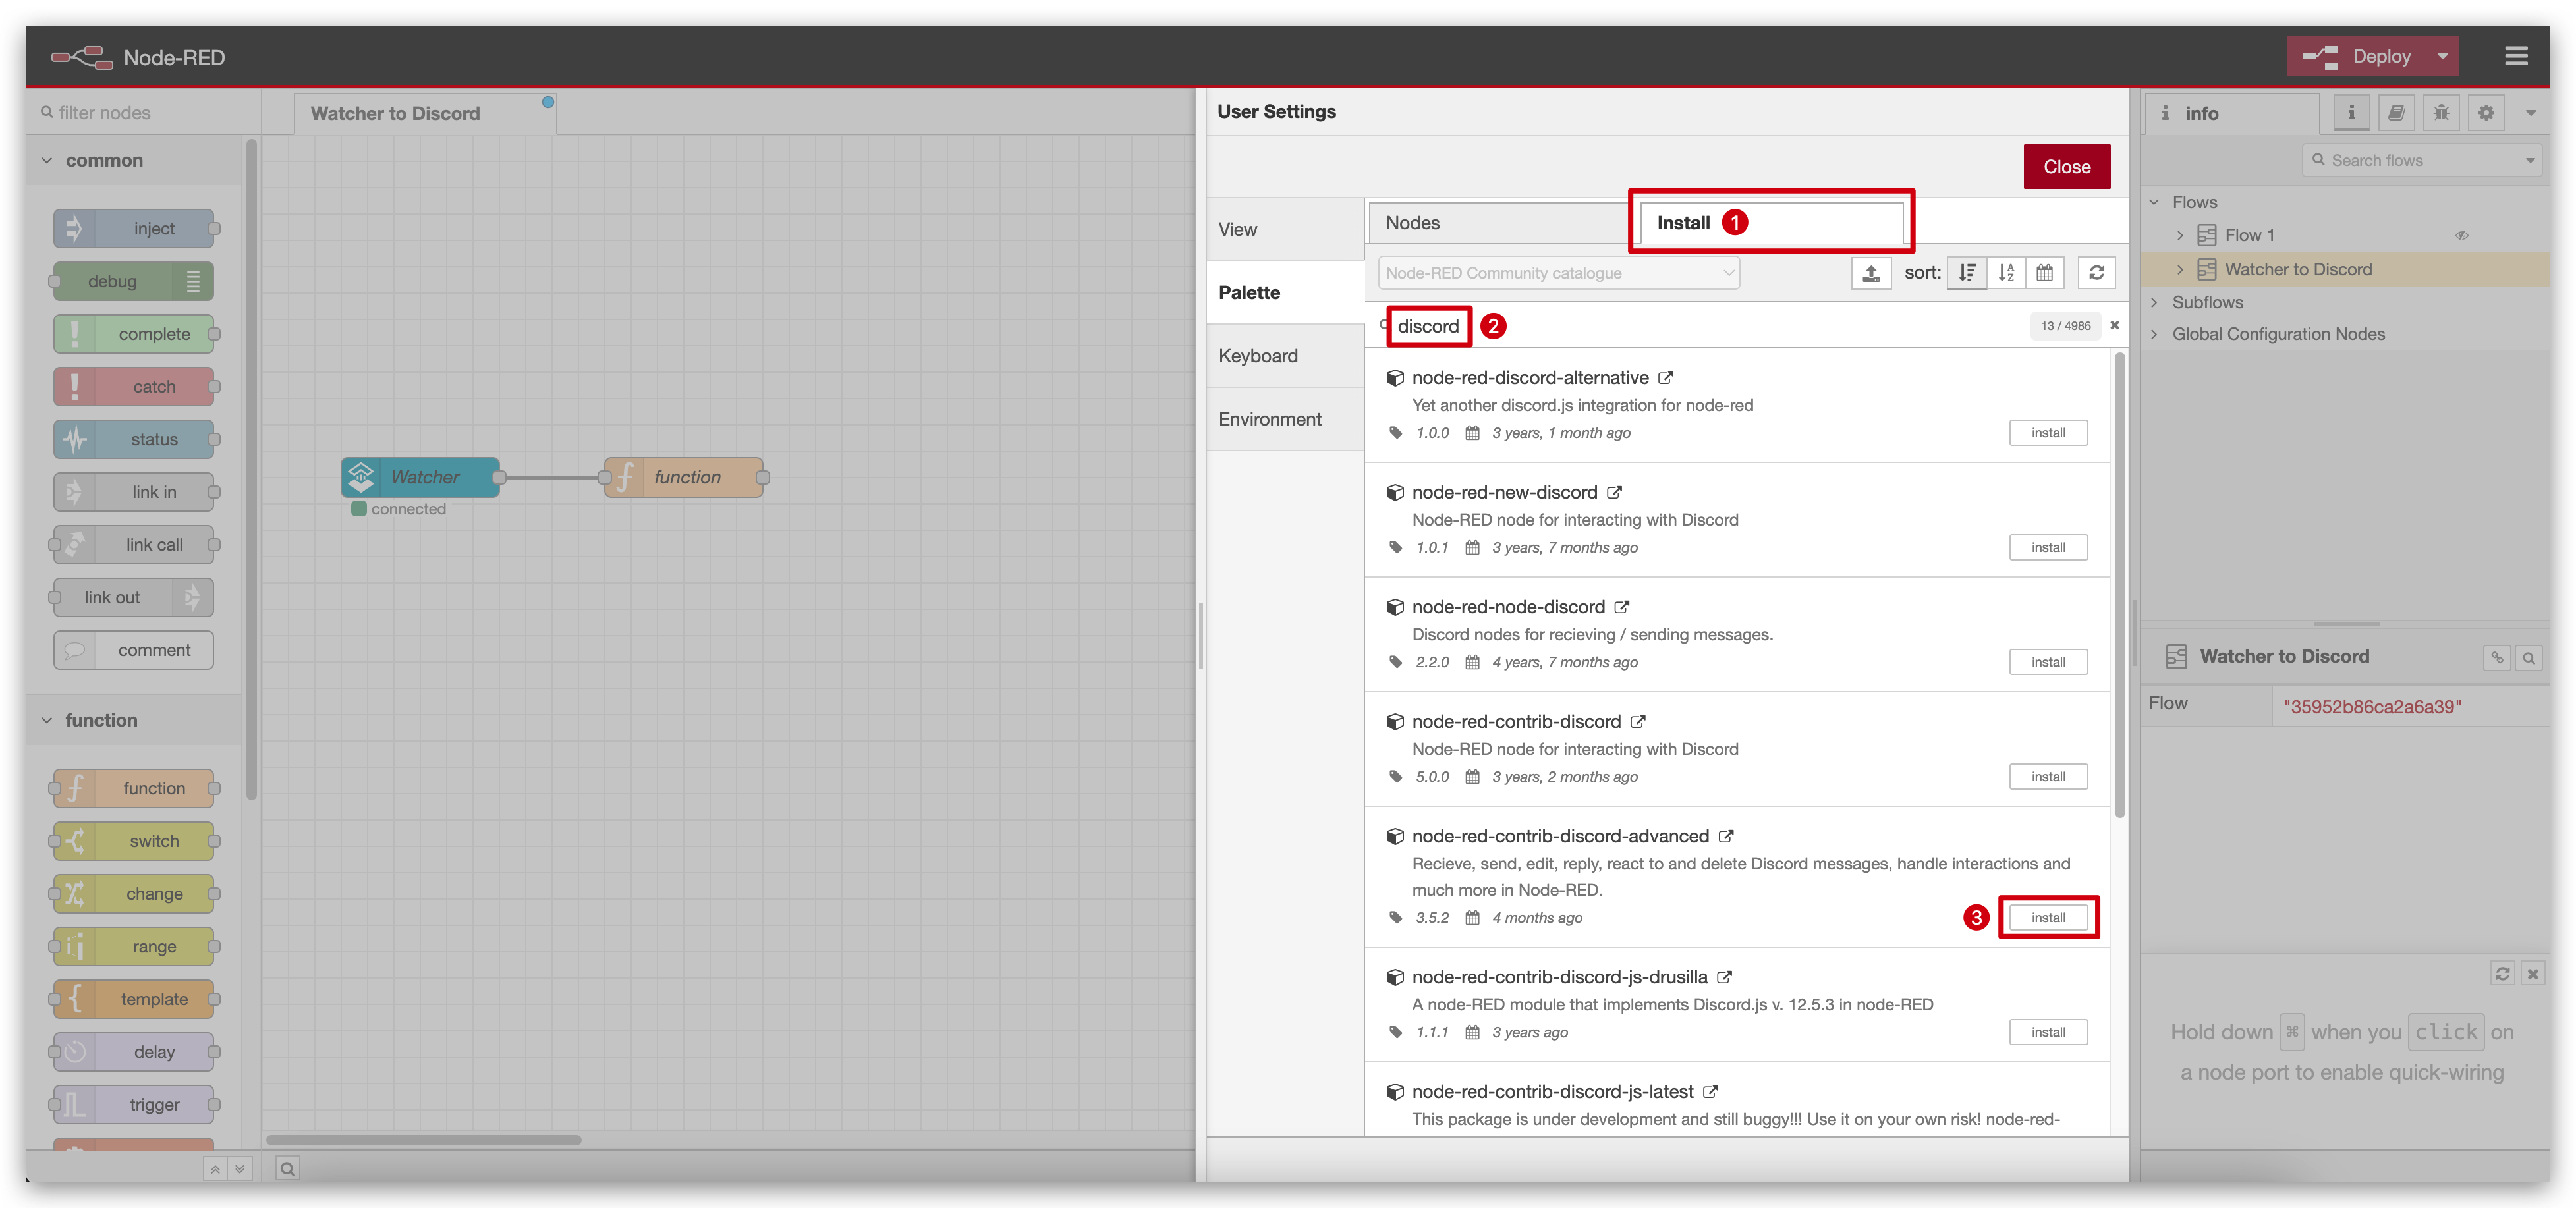The height and width of the screenshot is (1208, 2576).
Task: Select the status node in palette
Action: coord(134,439)
